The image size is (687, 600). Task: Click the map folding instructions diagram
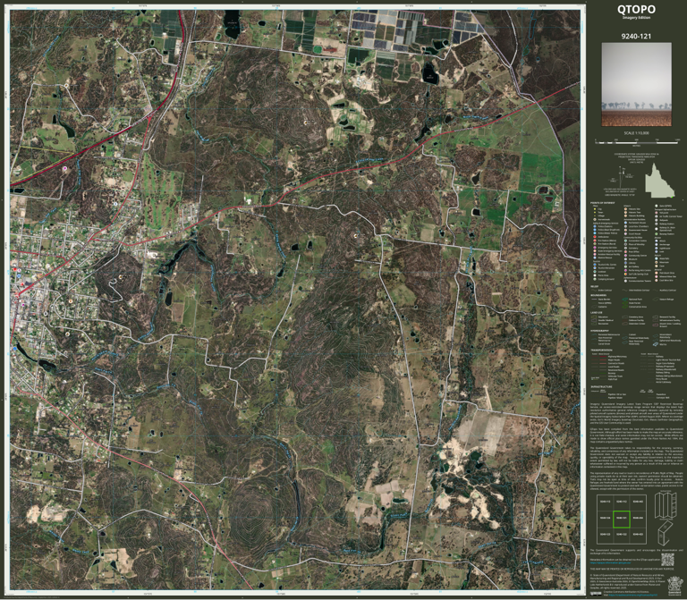click(x=666, y=519)
